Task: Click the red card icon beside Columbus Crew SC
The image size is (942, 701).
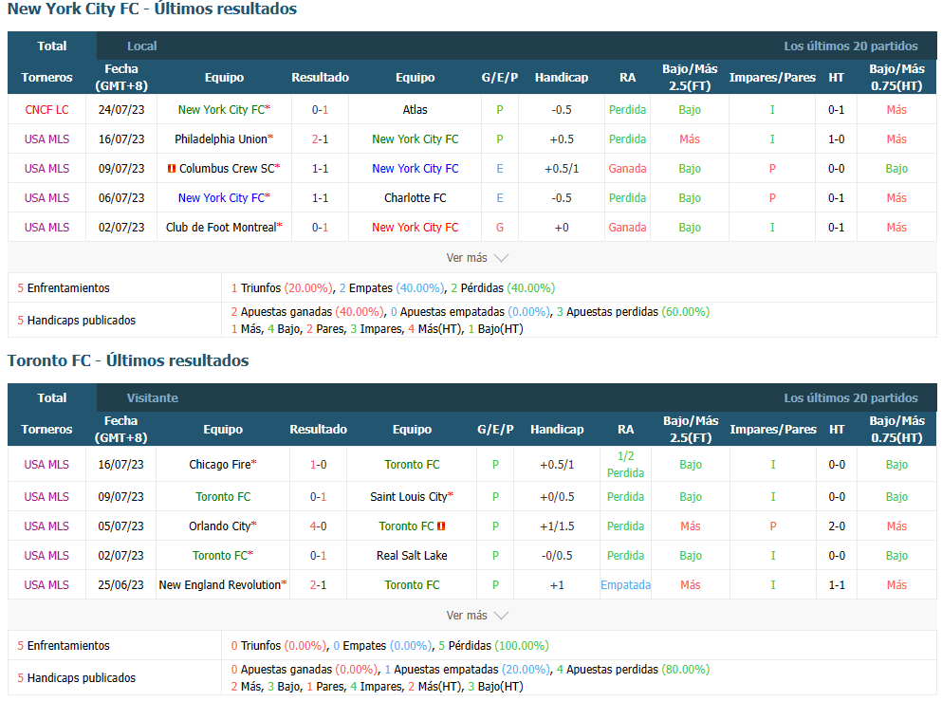Action: (x=171, y=169)
